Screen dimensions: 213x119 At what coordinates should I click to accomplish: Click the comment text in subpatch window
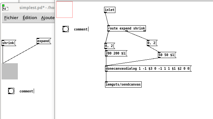pos(81,29)
